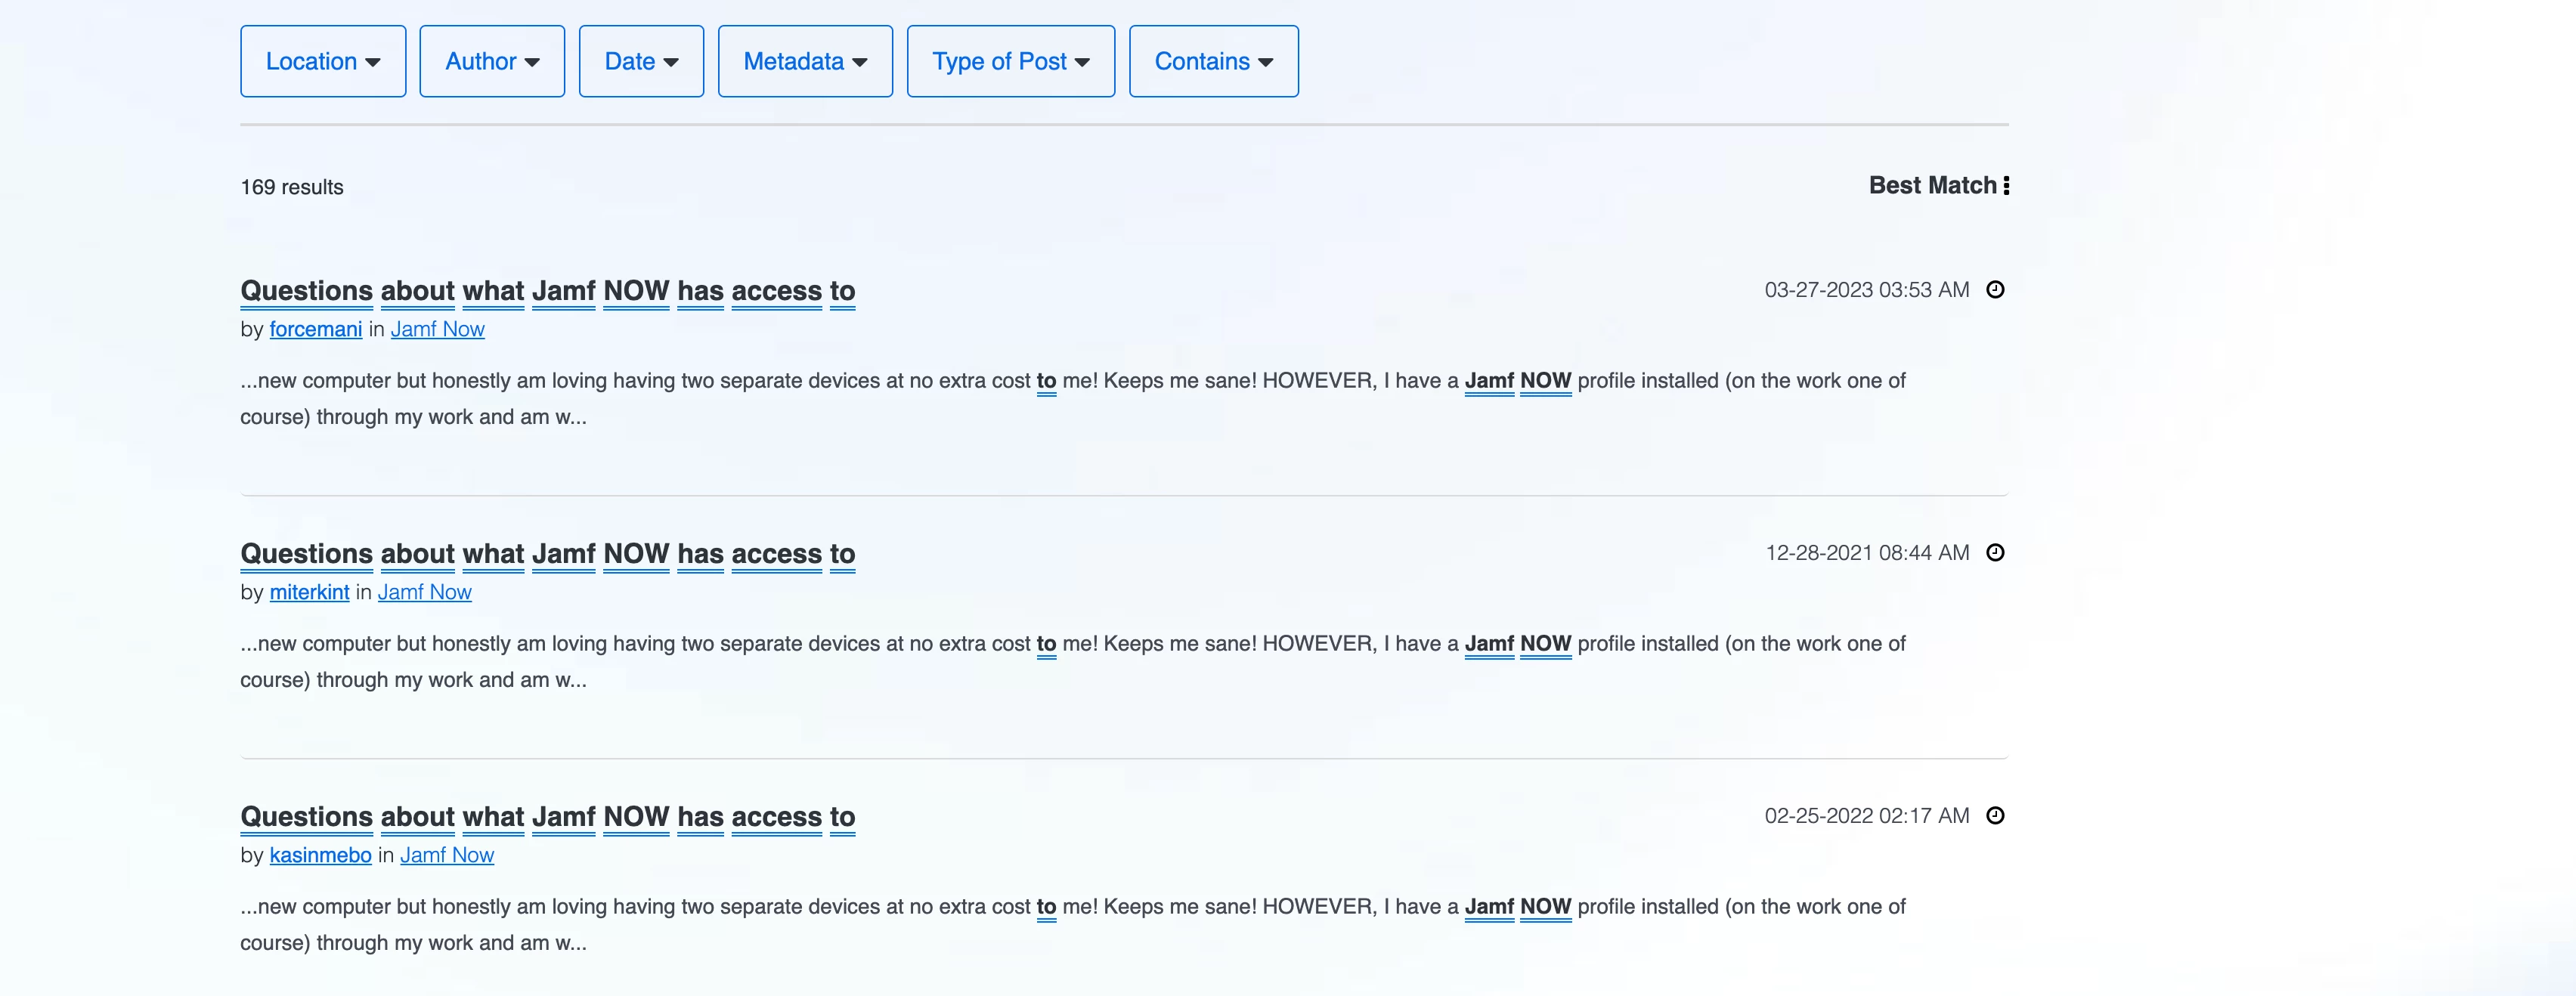
Task: Open the Contains filter dropdown
Action: [1214, 61]
